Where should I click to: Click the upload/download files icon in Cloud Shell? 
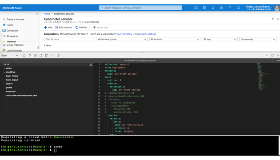click(x=41, y=56)
